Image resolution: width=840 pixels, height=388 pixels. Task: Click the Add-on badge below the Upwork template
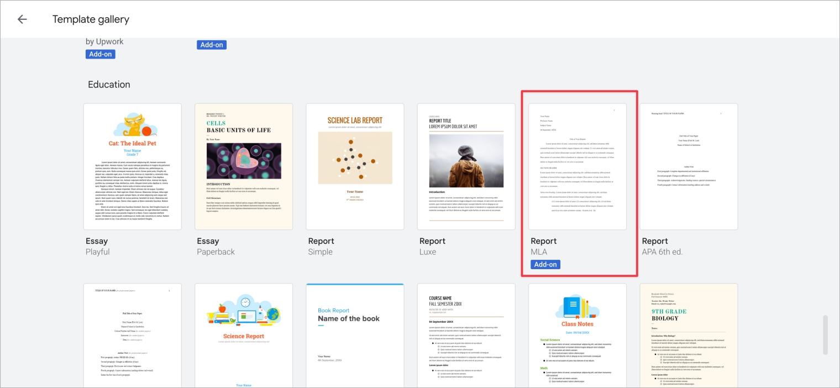point(100,54)
